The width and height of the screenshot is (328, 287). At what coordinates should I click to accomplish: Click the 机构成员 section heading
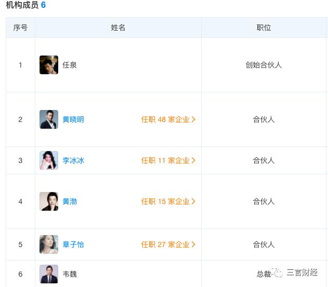pos(22,5)
